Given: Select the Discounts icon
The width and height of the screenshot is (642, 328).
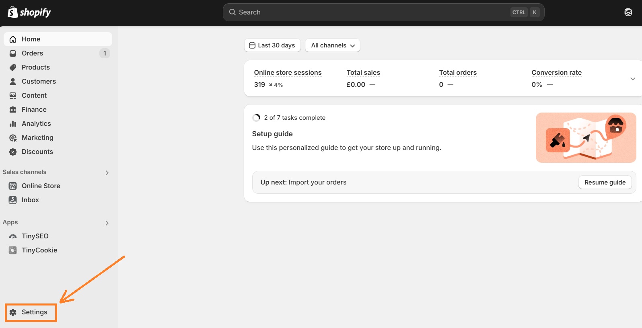Looking at the screenshot, I should pyautogui.click(x=13, y=152).
